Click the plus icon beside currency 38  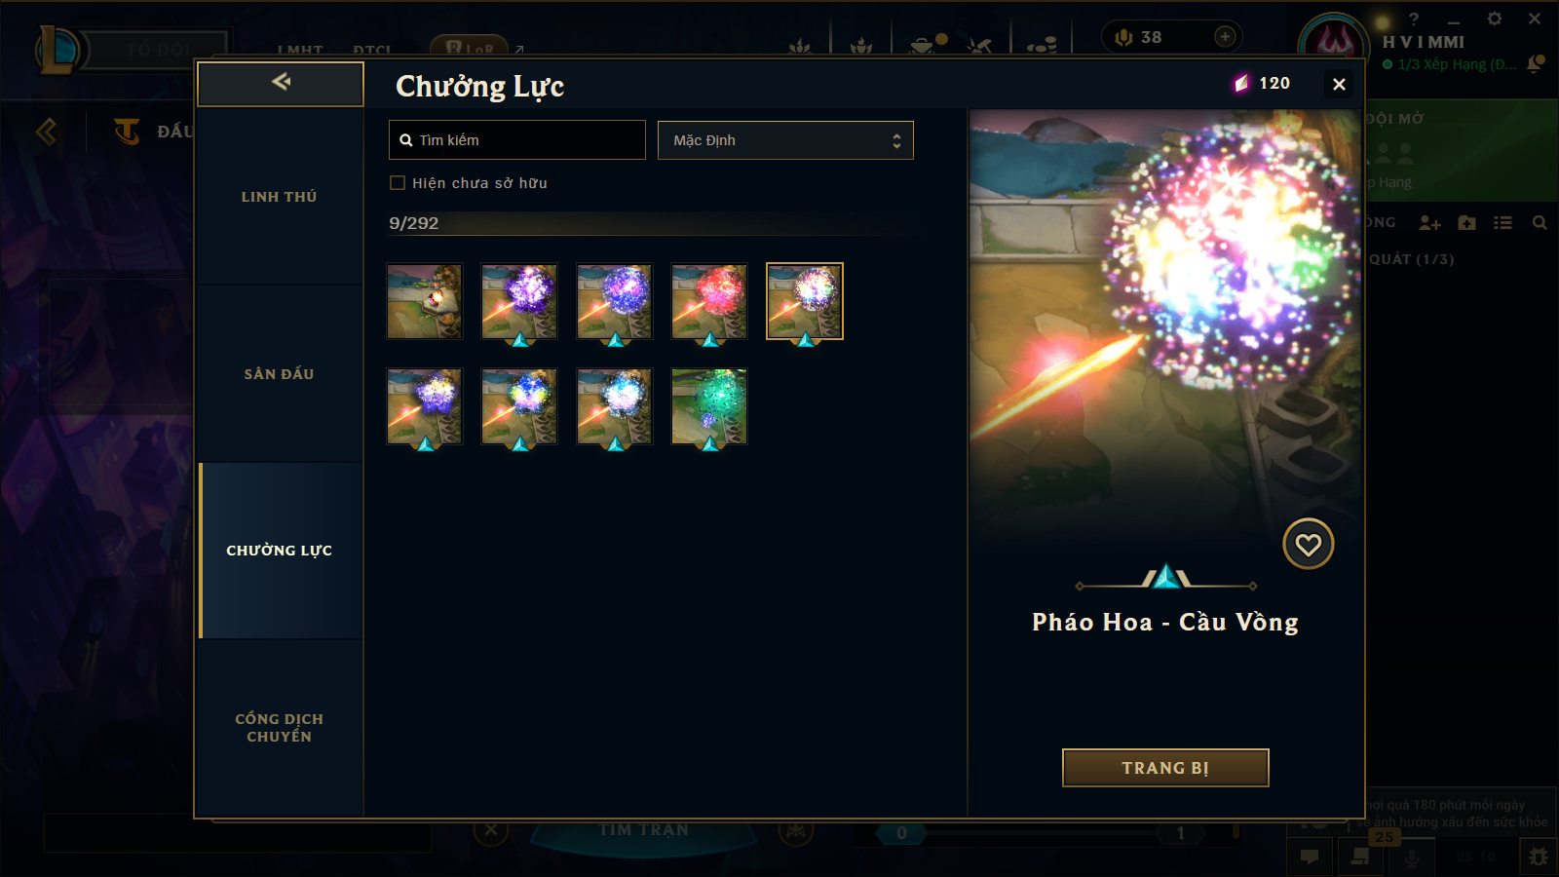coord(1225,37)
